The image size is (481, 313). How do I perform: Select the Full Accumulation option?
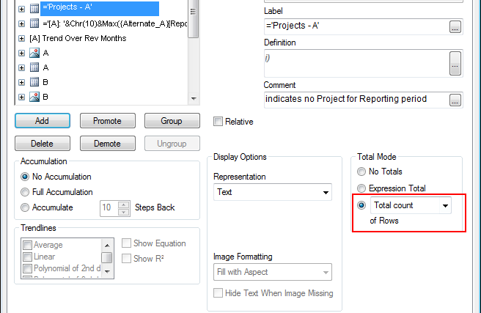(26, 192)
